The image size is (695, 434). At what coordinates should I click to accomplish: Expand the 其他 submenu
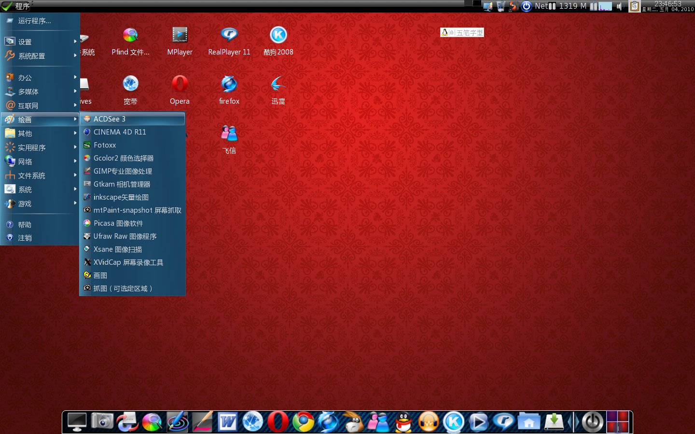40,134
